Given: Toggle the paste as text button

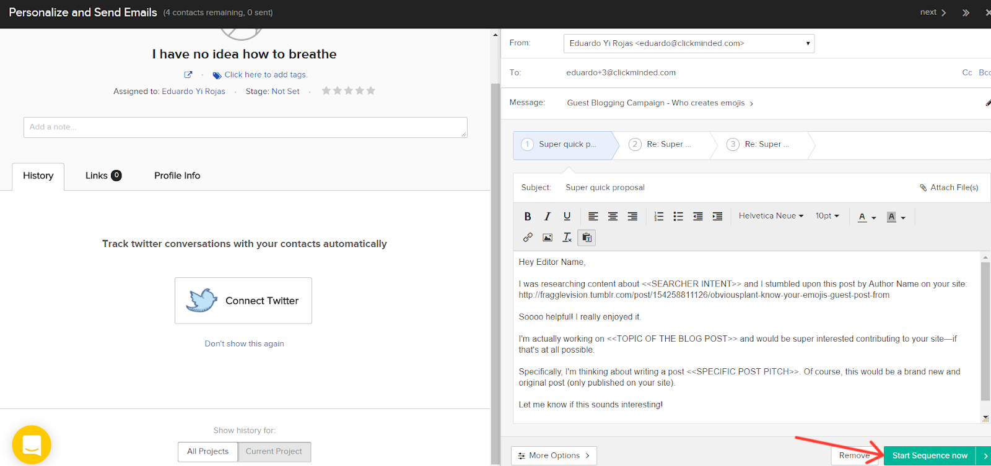Looking at the screenshot, I should pyautogui.click(x=587, y=238).
